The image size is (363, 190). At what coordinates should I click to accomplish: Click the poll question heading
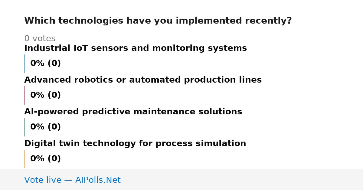[158, 21]
